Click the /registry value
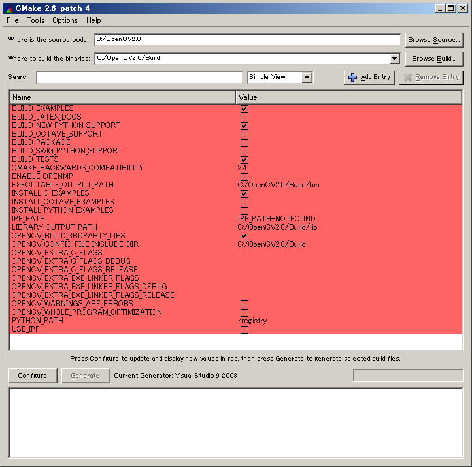This screenshot has height=467, width=472. (252, 321)
